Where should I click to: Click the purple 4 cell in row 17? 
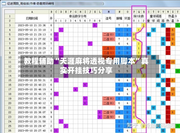(x=76, y=90)
